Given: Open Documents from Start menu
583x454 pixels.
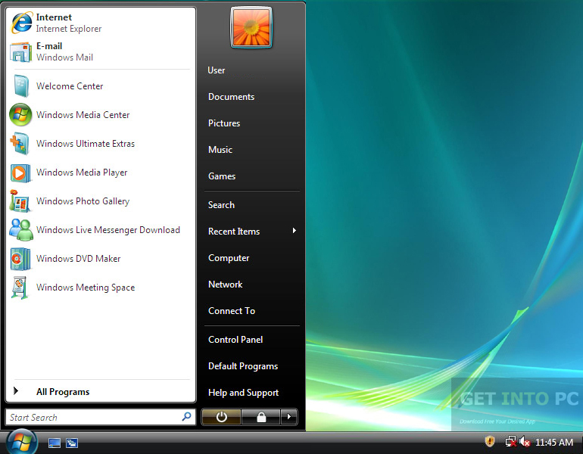Looking at the screenshot, I should click(x=231, y=97).
